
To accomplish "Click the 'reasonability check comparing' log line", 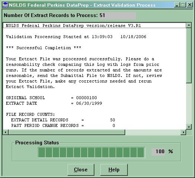I will [82, 64].
